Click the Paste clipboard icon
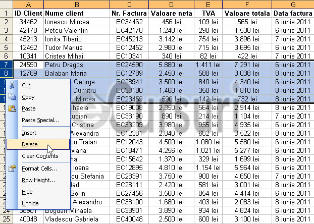Image resolution: width=314 pixels, height=224 pixels. pyautogui.click(x=12, y=108)
